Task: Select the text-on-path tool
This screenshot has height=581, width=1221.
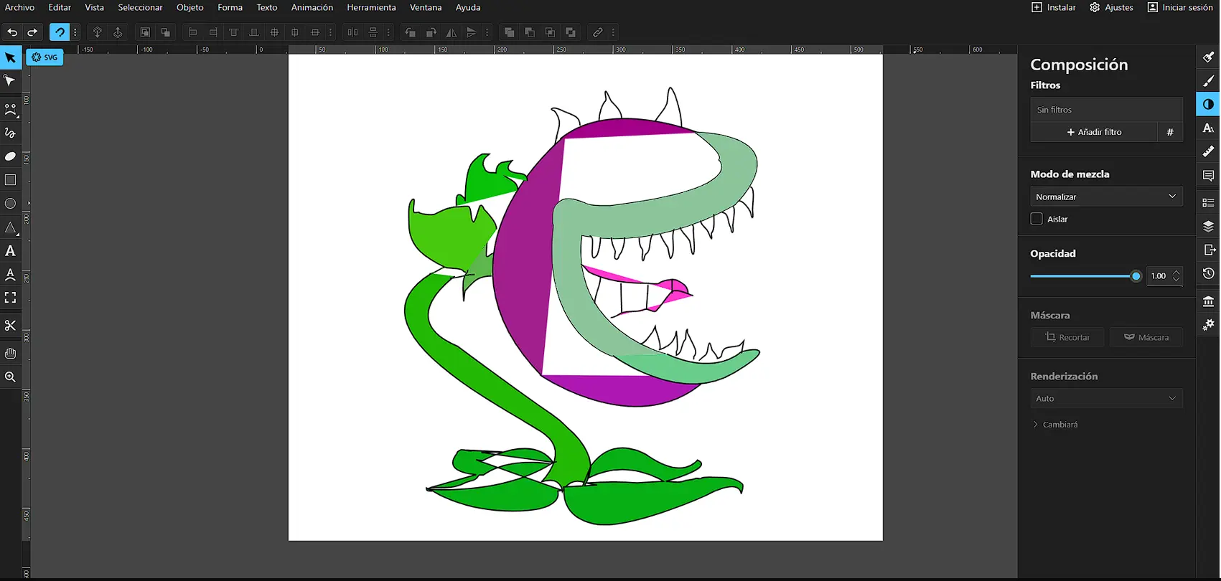Action: [x=10, y=274]
